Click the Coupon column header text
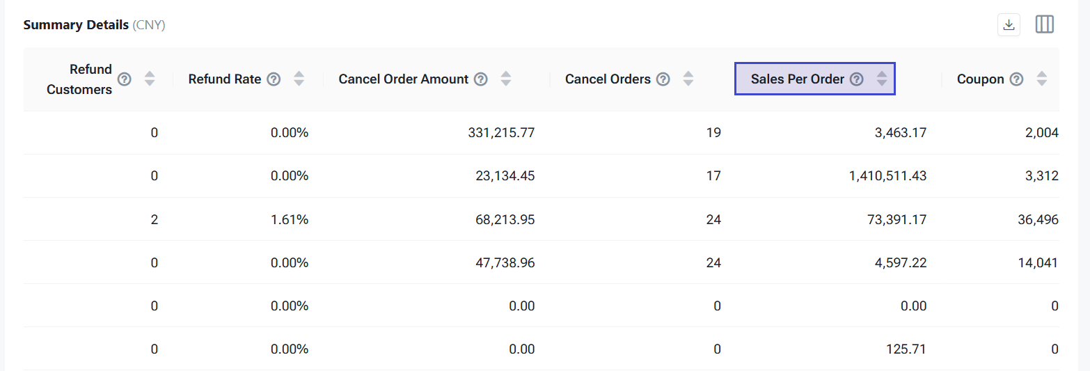 click(980, 79)
